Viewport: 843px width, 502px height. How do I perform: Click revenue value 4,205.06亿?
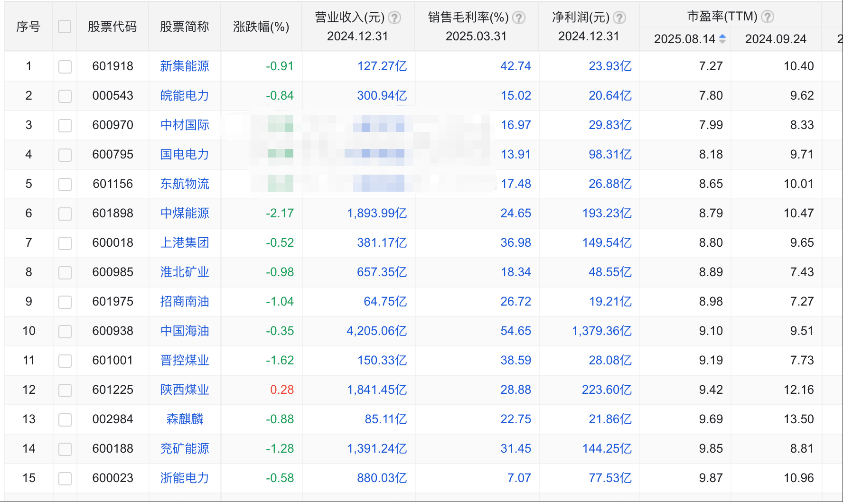click(377, 331)
